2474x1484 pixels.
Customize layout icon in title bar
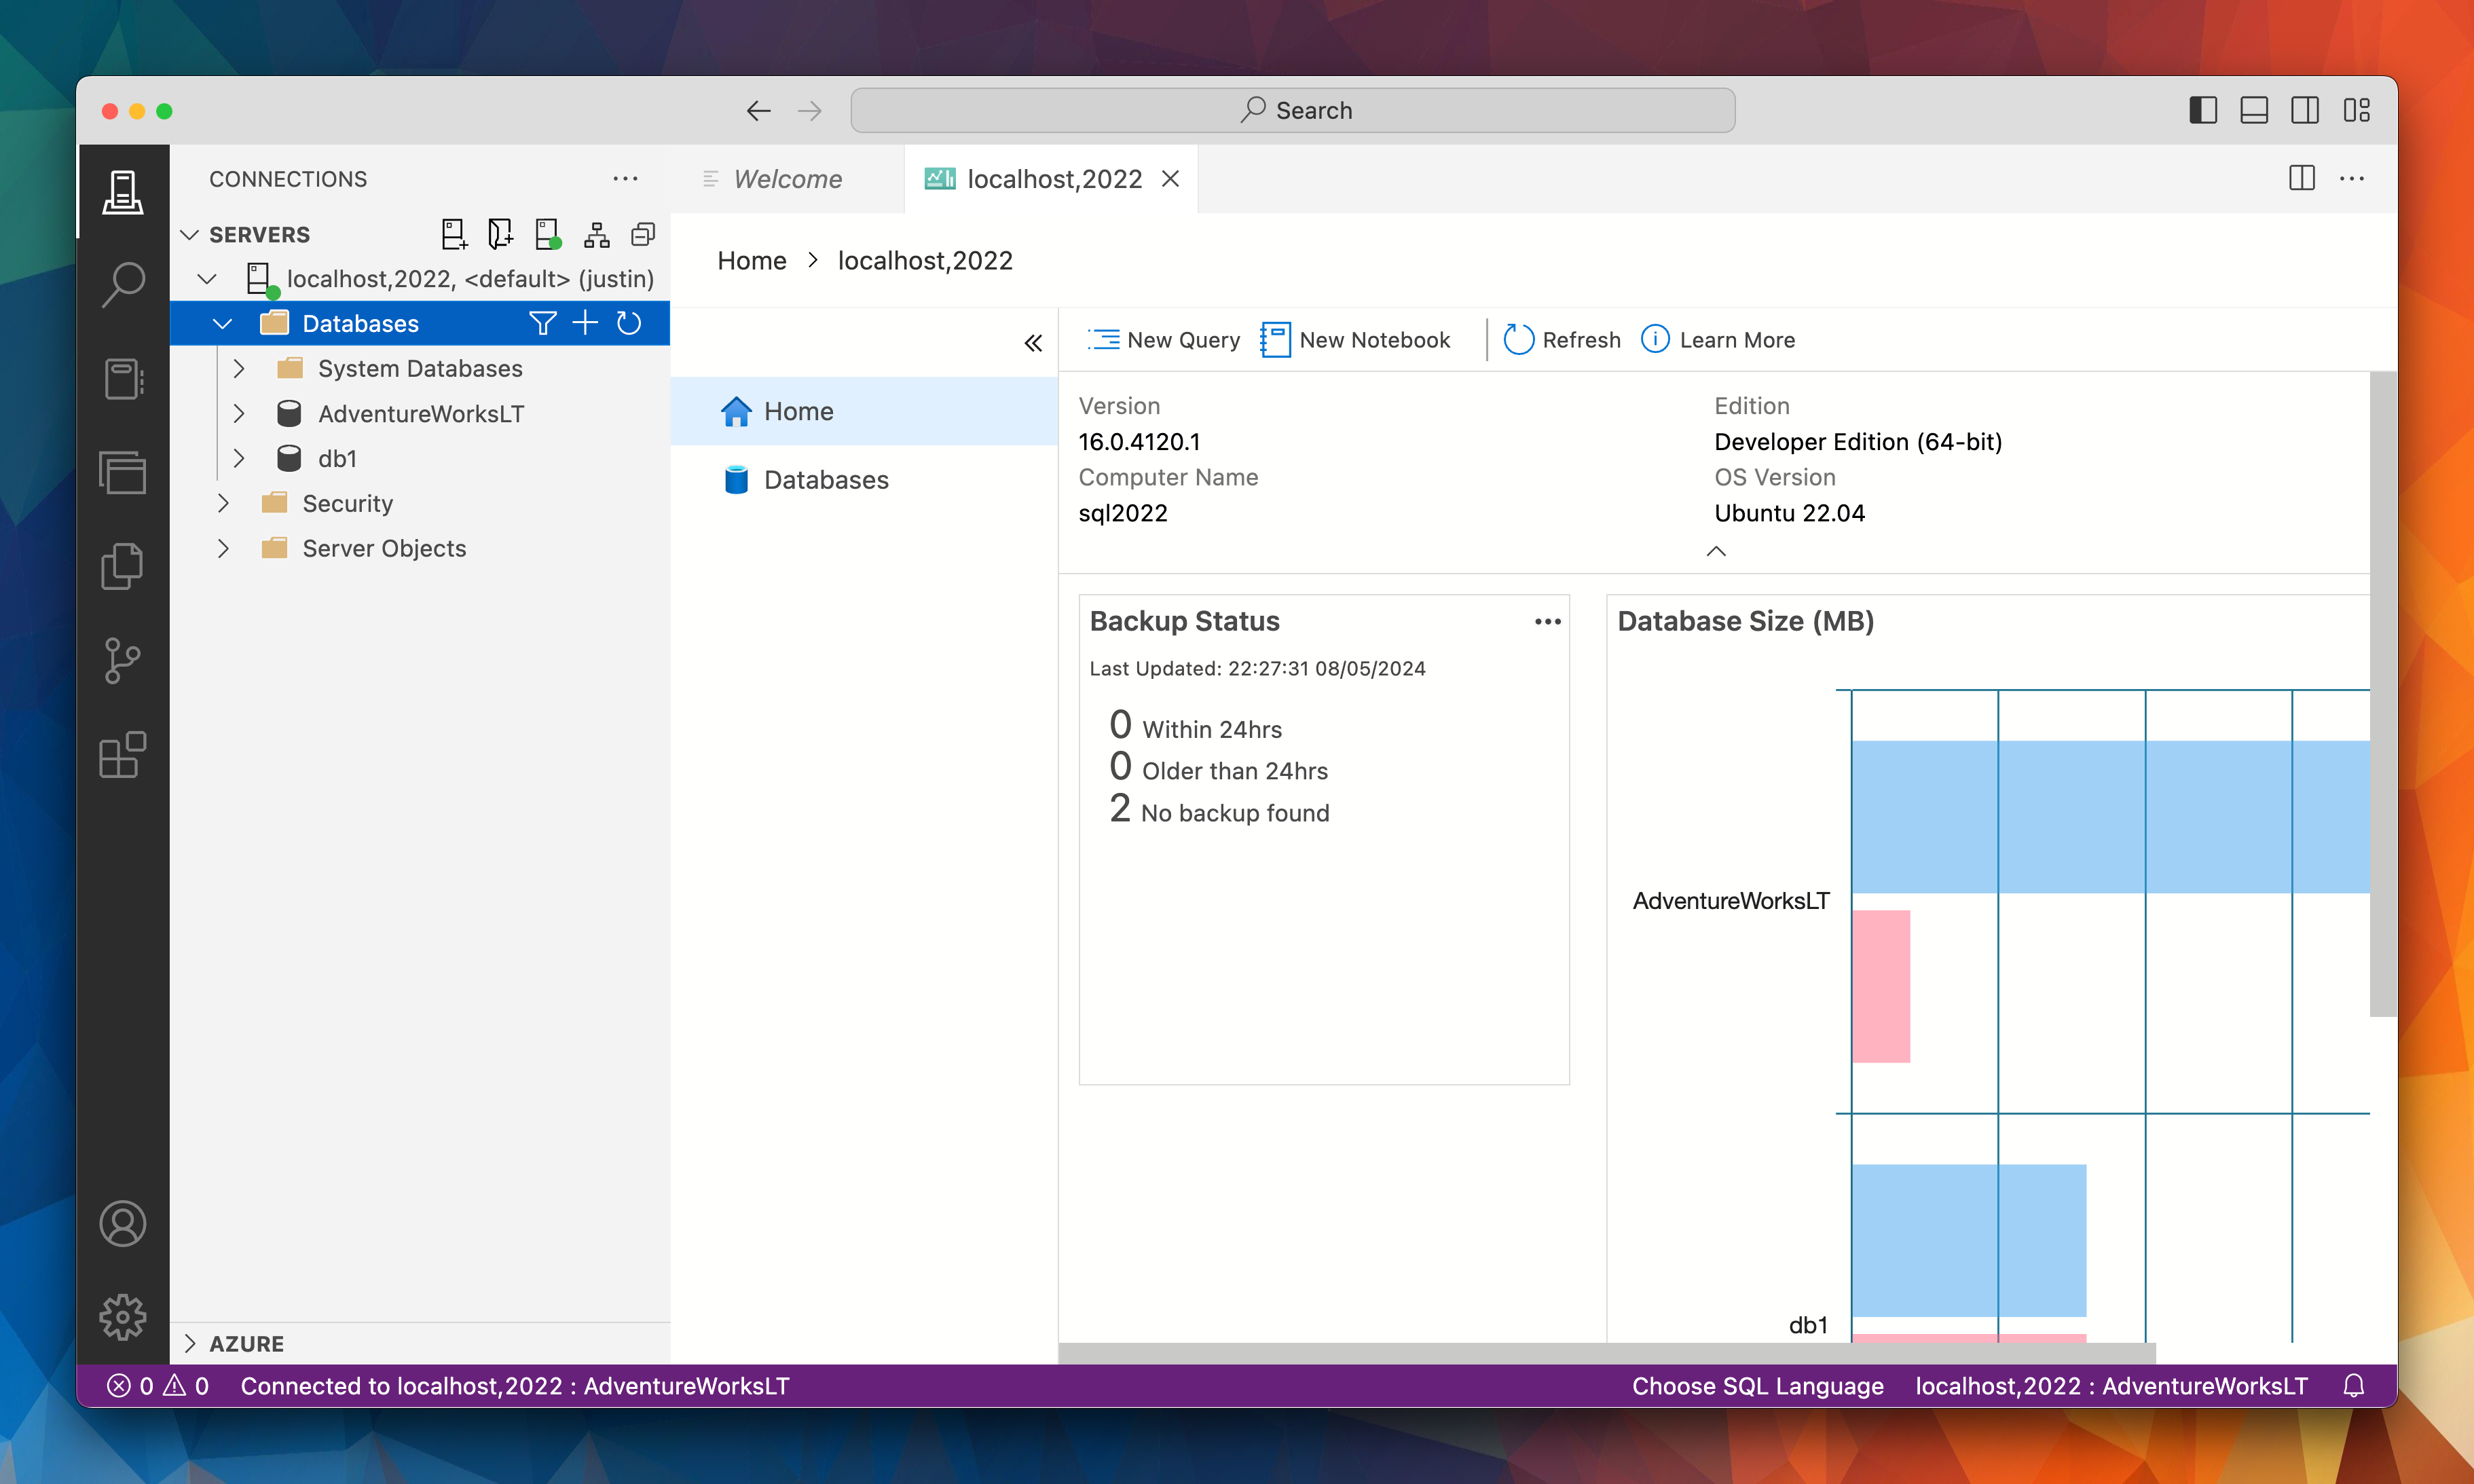pos(2356,110)
